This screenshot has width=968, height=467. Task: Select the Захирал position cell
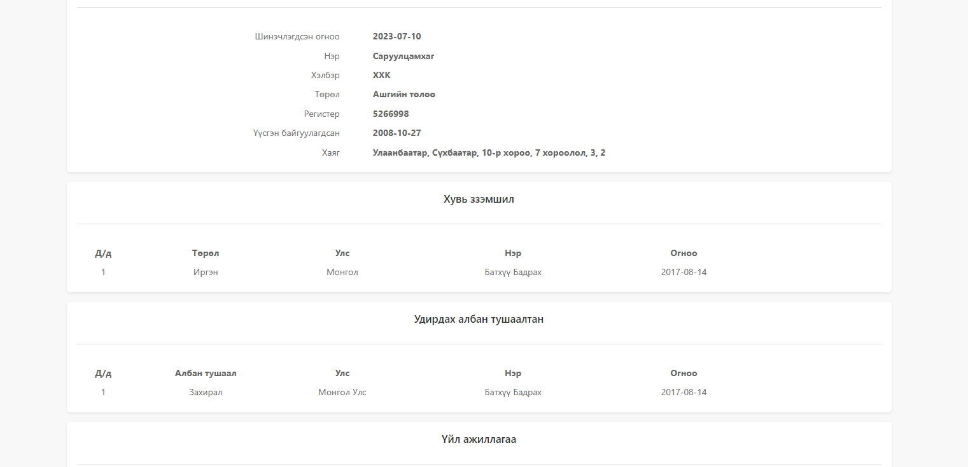click(206, 393)
